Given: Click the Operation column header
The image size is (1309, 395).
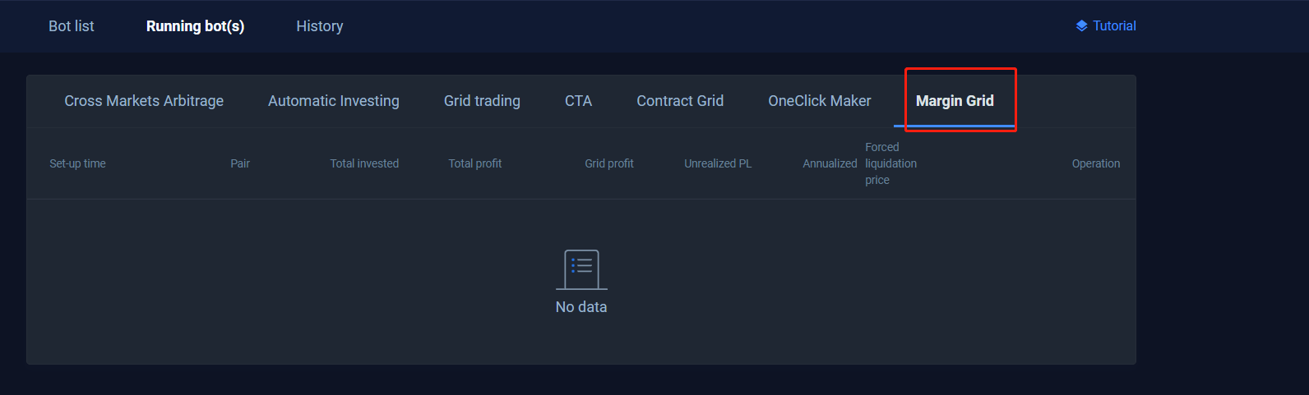Looking at the screenshot, I should click(x=1095, y=163).
